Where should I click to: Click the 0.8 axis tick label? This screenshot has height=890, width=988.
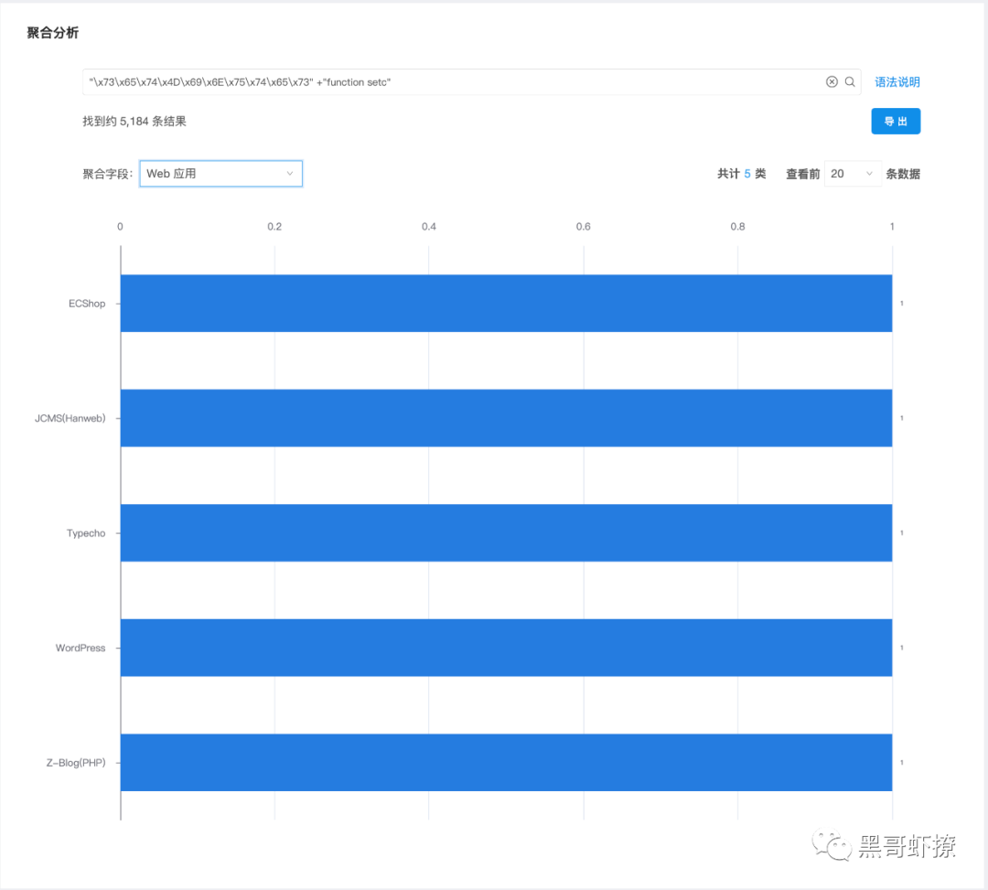737,226
